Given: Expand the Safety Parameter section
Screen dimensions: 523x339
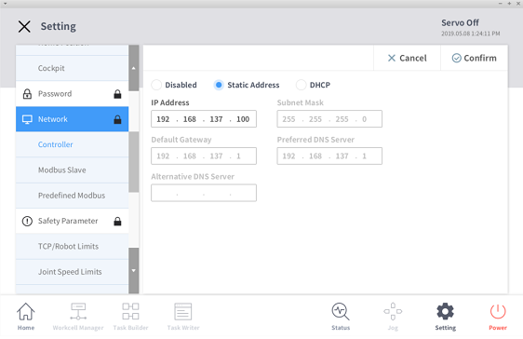Looking at the screenshot, I should point(72,221).
